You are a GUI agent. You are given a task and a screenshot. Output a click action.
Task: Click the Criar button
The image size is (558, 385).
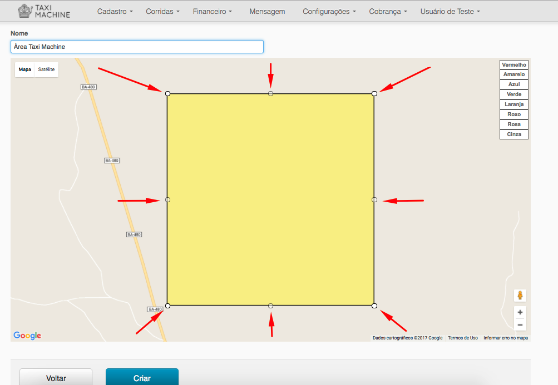tap(142, 378)
